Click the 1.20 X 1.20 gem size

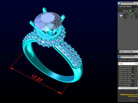pyautogui.click(x=131, y=18)
